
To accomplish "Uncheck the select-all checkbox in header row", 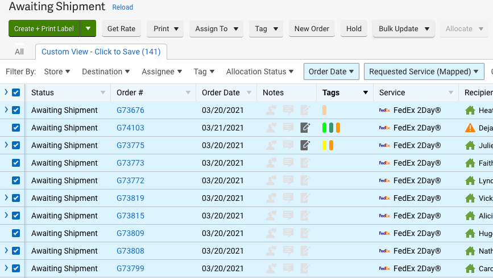I will click(x=16, y=93).
